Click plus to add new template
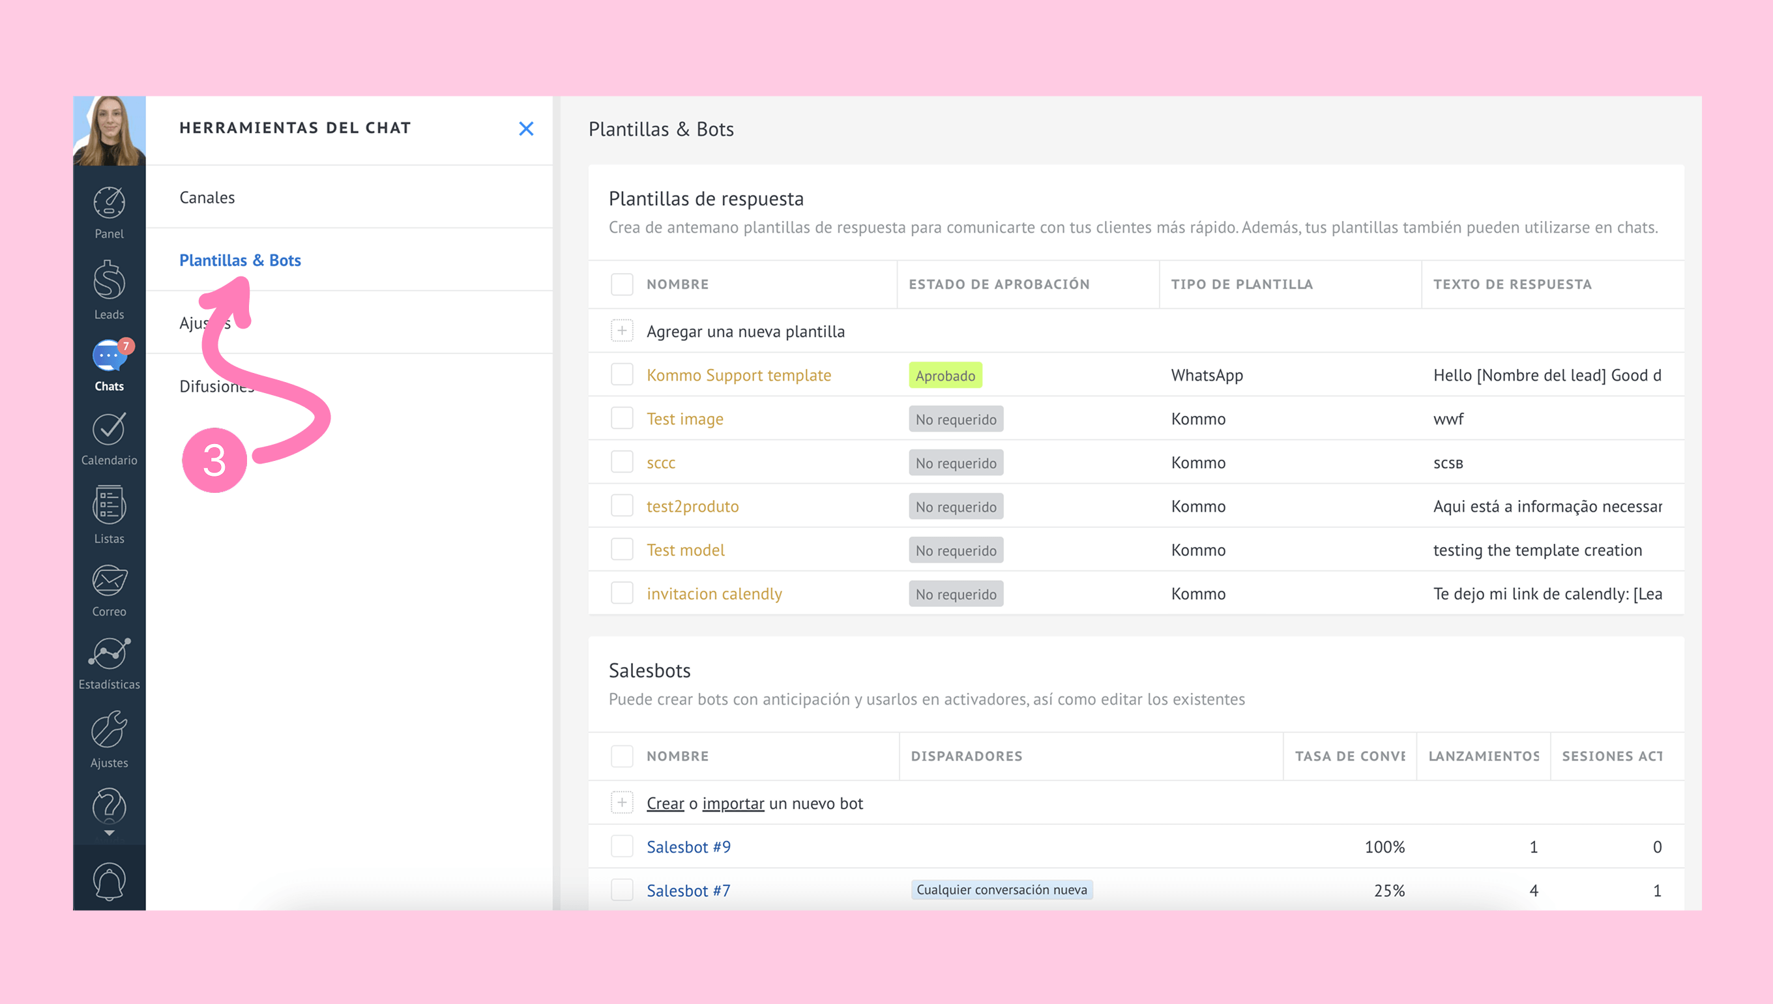Screen dimensions: 1773x1004 point(621,331)
